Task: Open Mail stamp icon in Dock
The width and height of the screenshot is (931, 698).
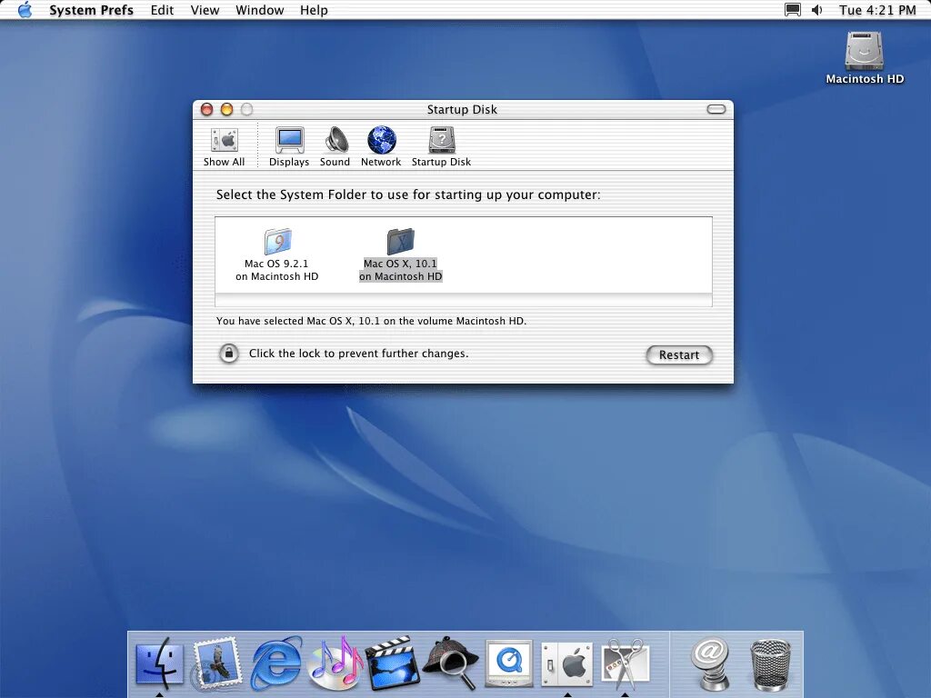Action: coord(217,663)
